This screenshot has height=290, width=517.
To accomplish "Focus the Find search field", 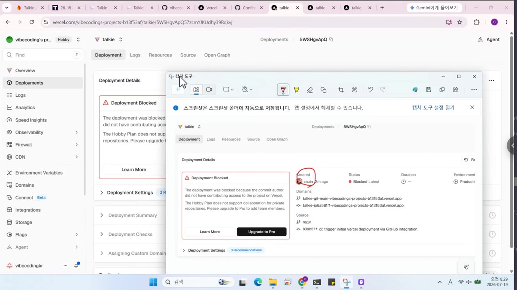I will coord(43,55).
